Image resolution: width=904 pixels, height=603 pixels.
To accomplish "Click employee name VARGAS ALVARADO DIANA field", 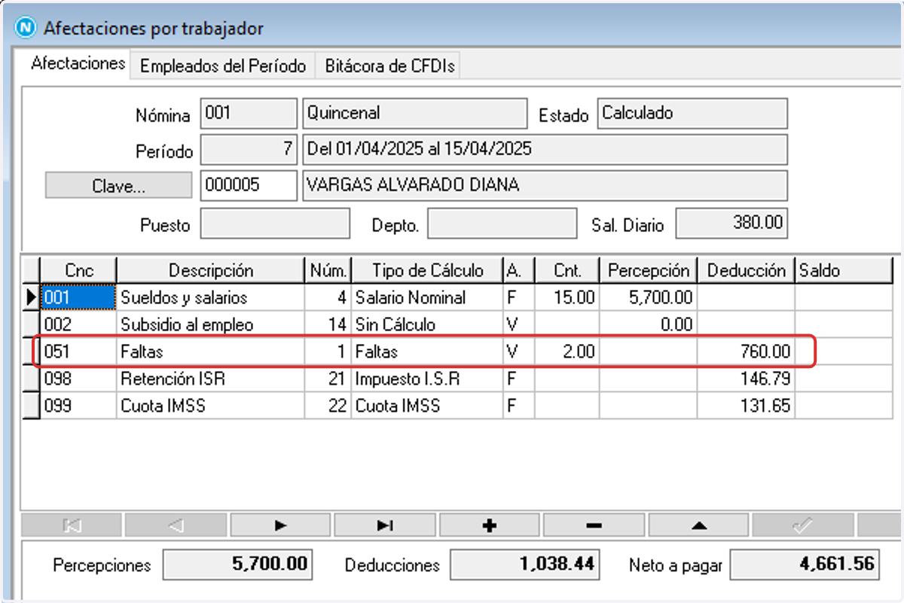I will [545, 185].
